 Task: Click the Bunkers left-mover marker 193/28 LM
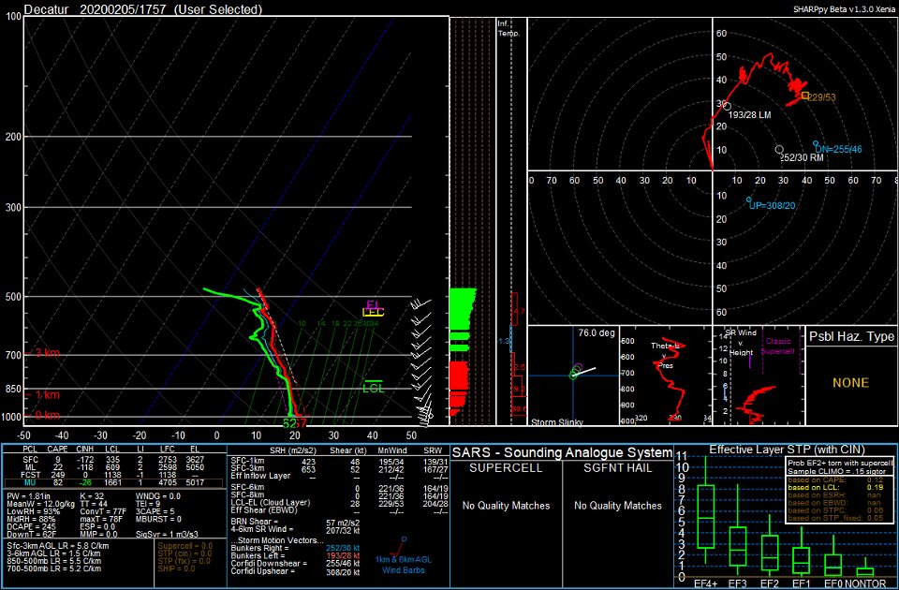click(x=728, y=106)
